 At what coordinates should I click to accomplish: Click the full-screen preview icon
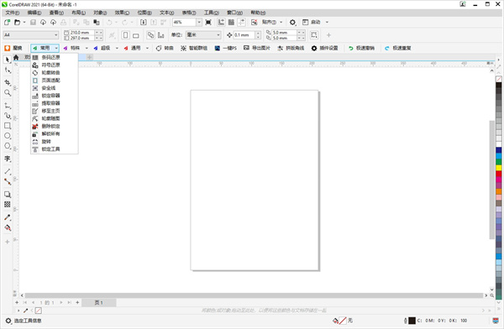pyautogui.click(x=208, y=22)
